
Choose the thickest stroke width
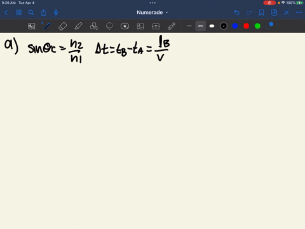pos(212,26)
